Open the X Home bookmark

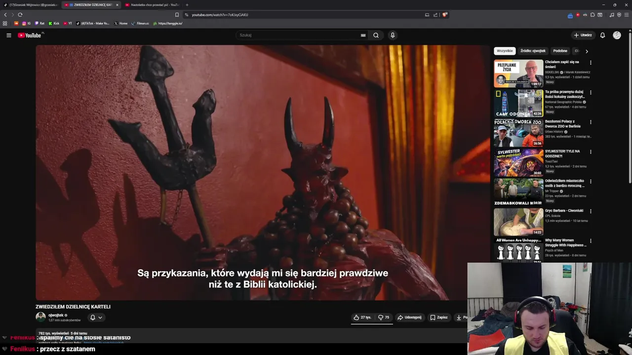pyautogui.click(x=121, y=23)
